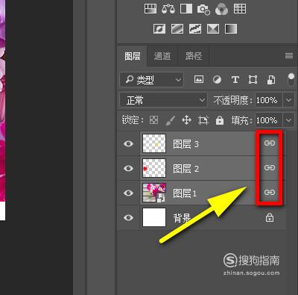Switch to the 通道 tab
The height and width of the screenshot is (295, 298).
[162, 56]
